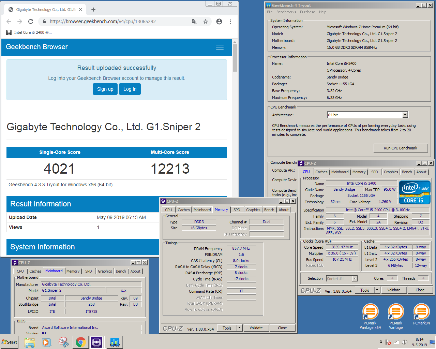The image size is (436, 349).
Task: Open Snipping Tool from taskbar
Action: [x=63, y=342]
